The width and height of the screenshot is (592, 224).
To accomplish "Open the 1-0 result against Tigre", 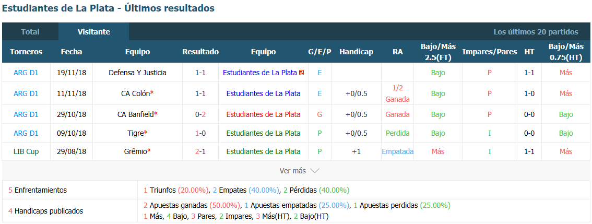I will coord(200,133).
